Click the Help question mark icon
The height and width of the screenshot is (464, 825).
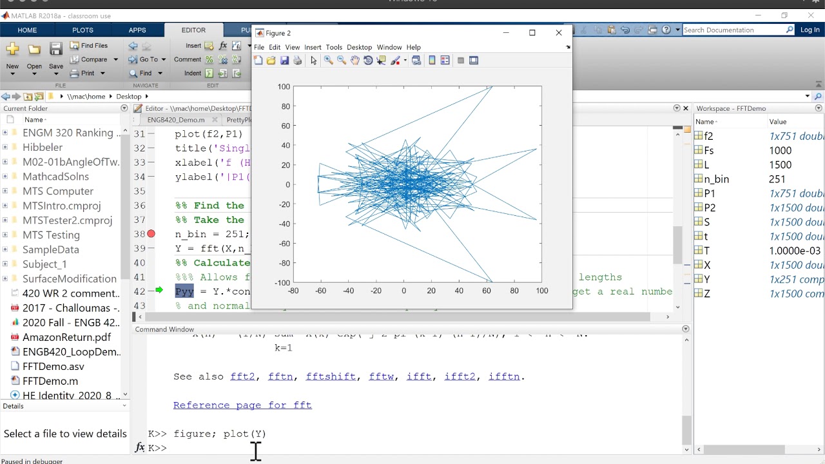point(666,30)
